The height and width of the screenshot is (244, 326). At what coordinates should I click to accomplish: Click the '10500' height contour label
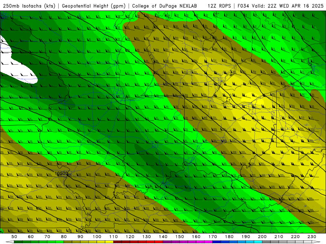pyautogui.click(x=62, y=173)
